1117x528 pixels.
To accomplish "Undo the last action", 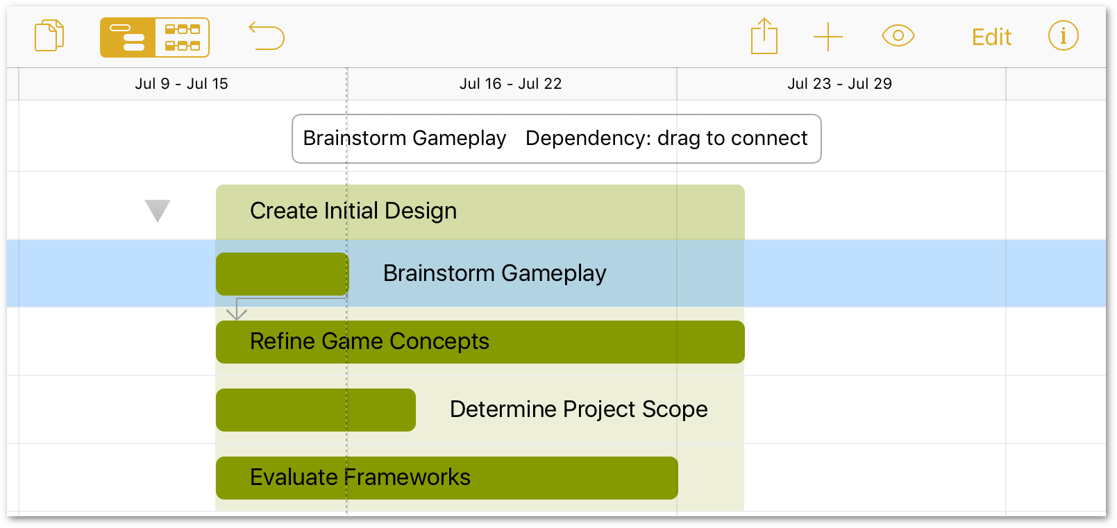I will pos(267,36).
